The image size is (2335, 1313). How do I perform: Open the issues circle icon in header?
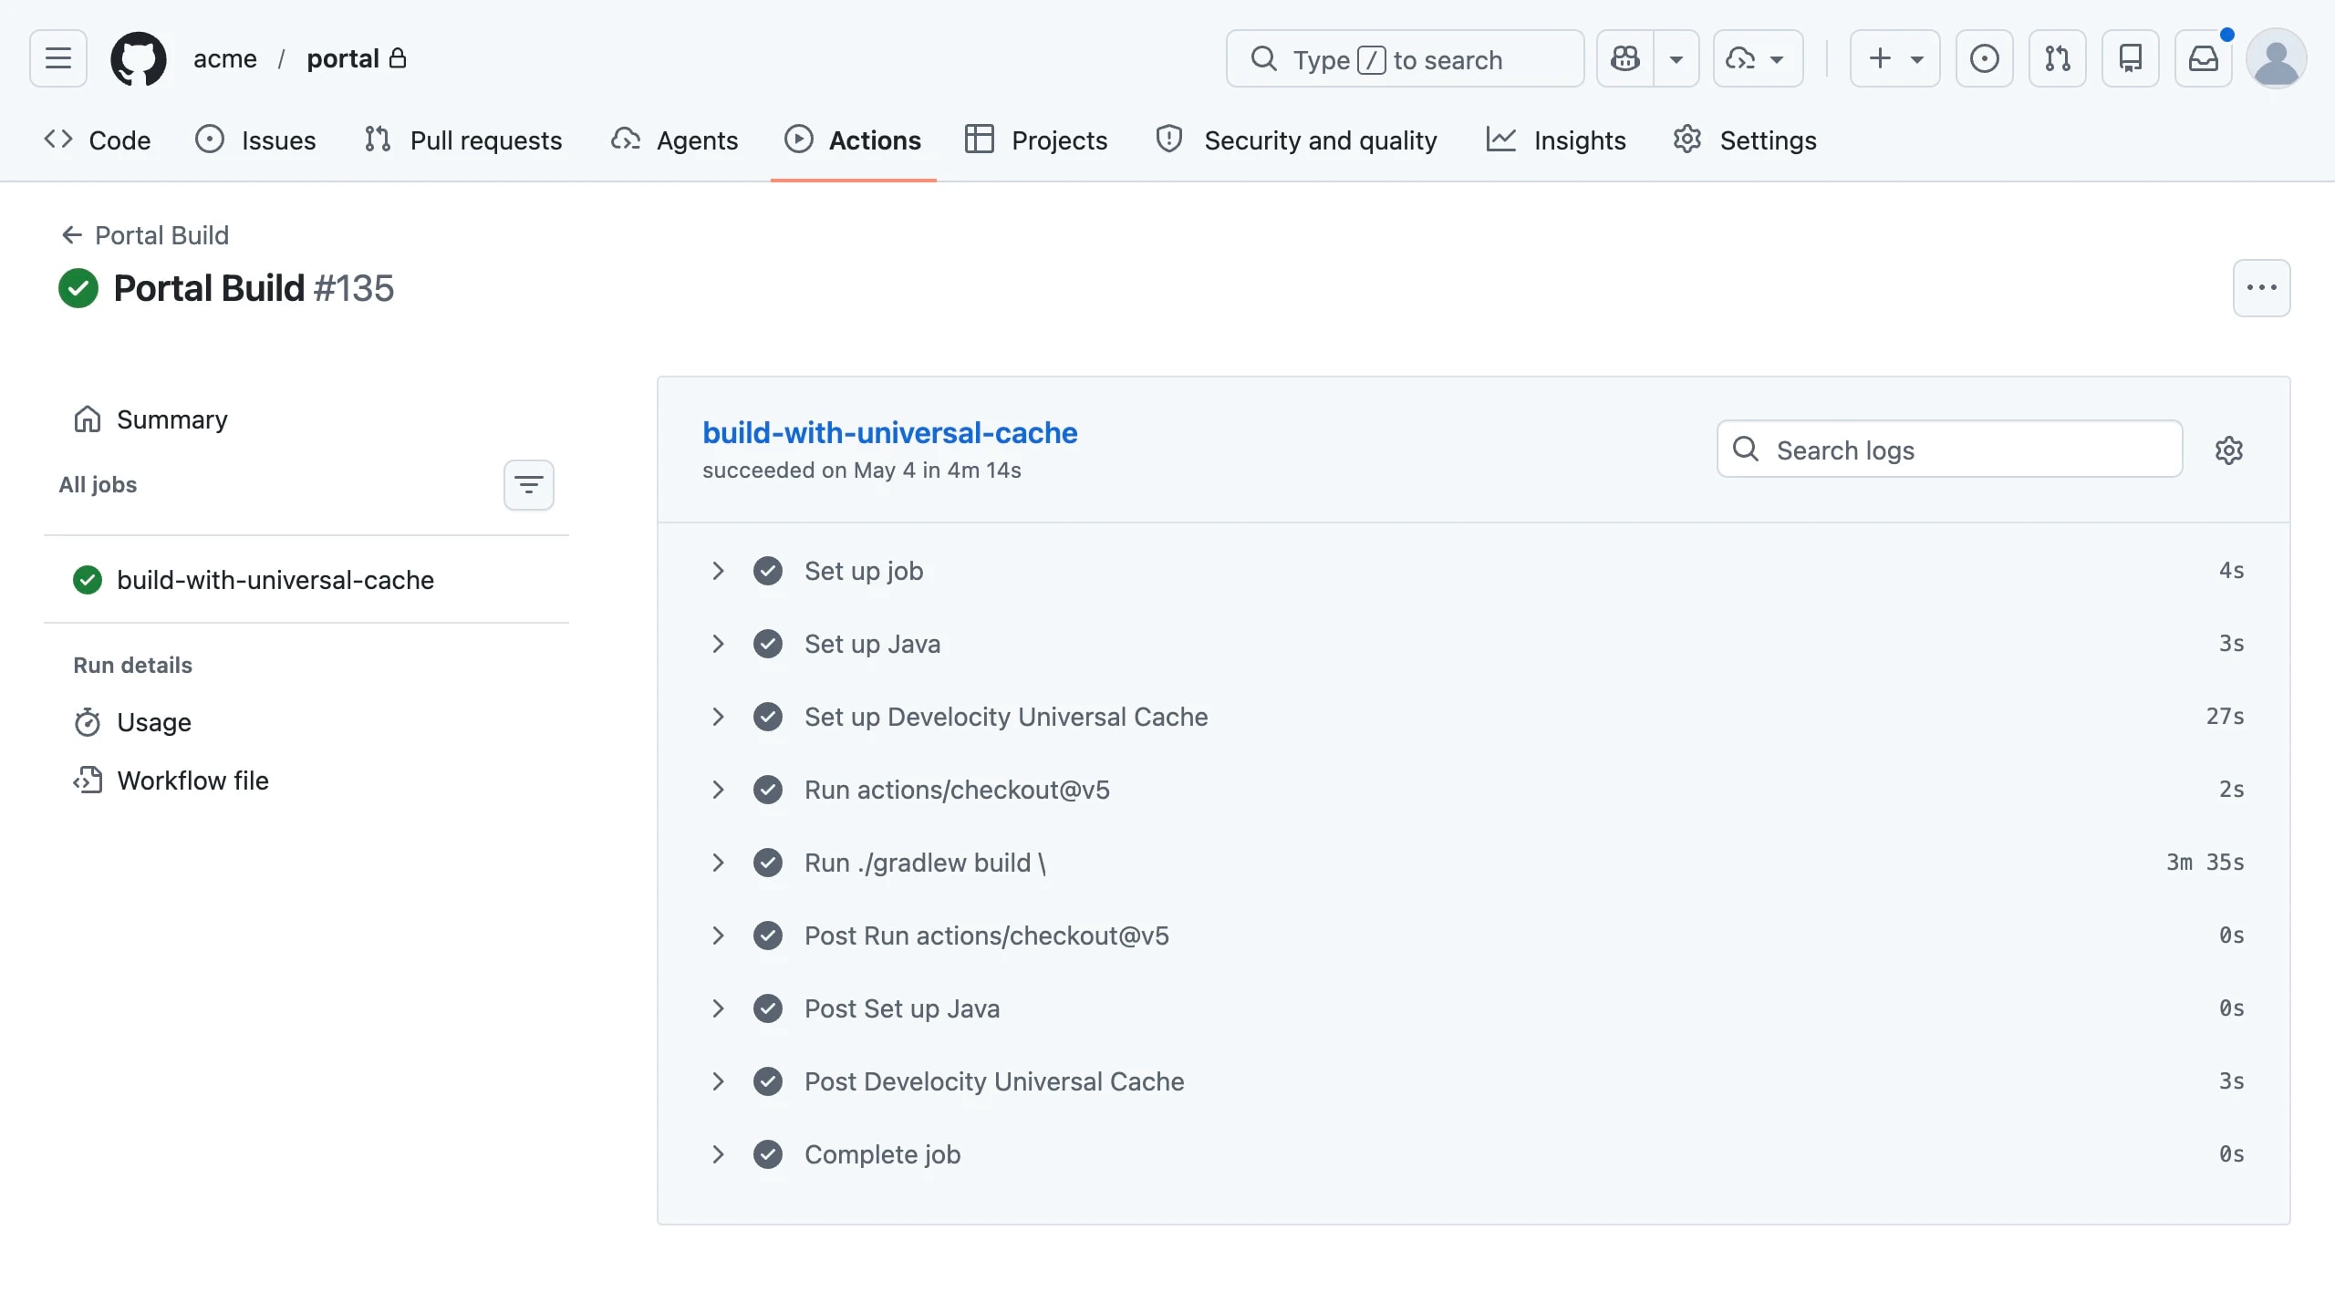[1985, 58]
